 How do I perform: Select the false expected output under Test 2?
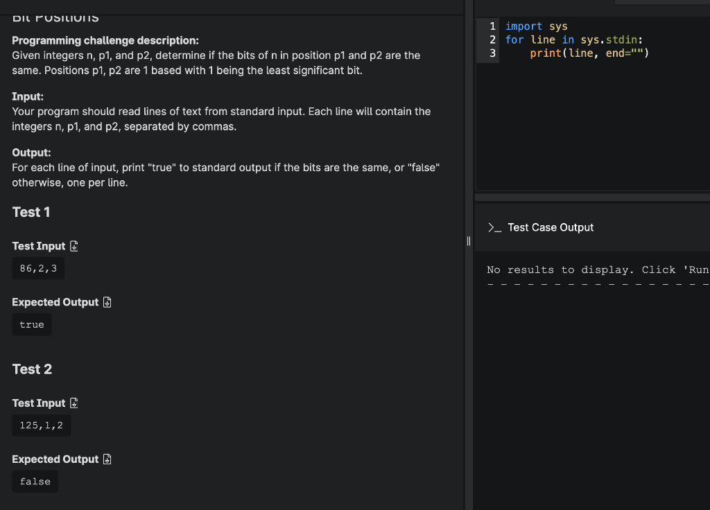[35, 481]
